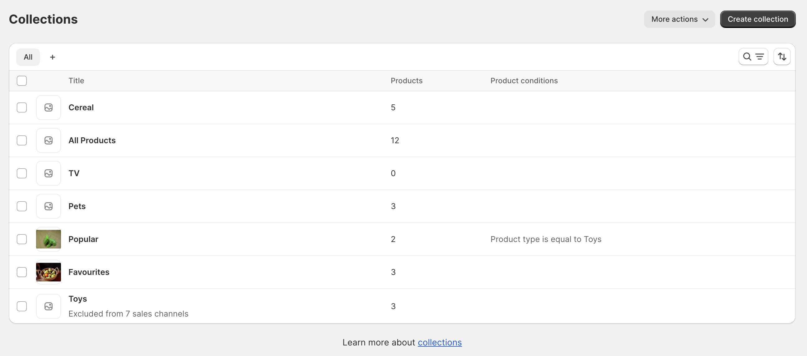Open the Popular collection thumbnail

click(48, 239)
